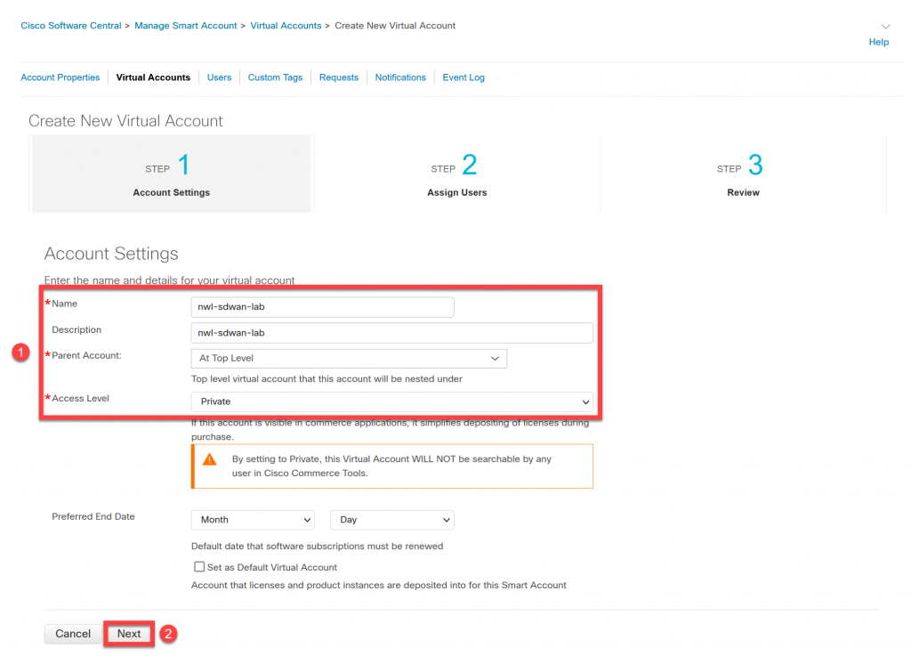Screen dimensions: 911x664
Task: Click the Name input field
Action: point(322,306)
